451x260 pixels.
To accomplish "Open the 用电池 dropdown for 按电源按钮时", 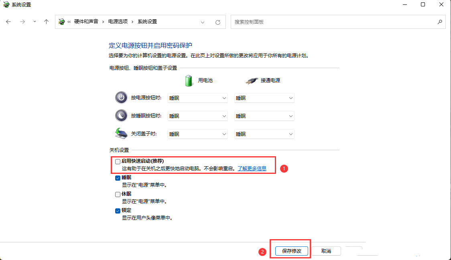I will tap(197, 97).
